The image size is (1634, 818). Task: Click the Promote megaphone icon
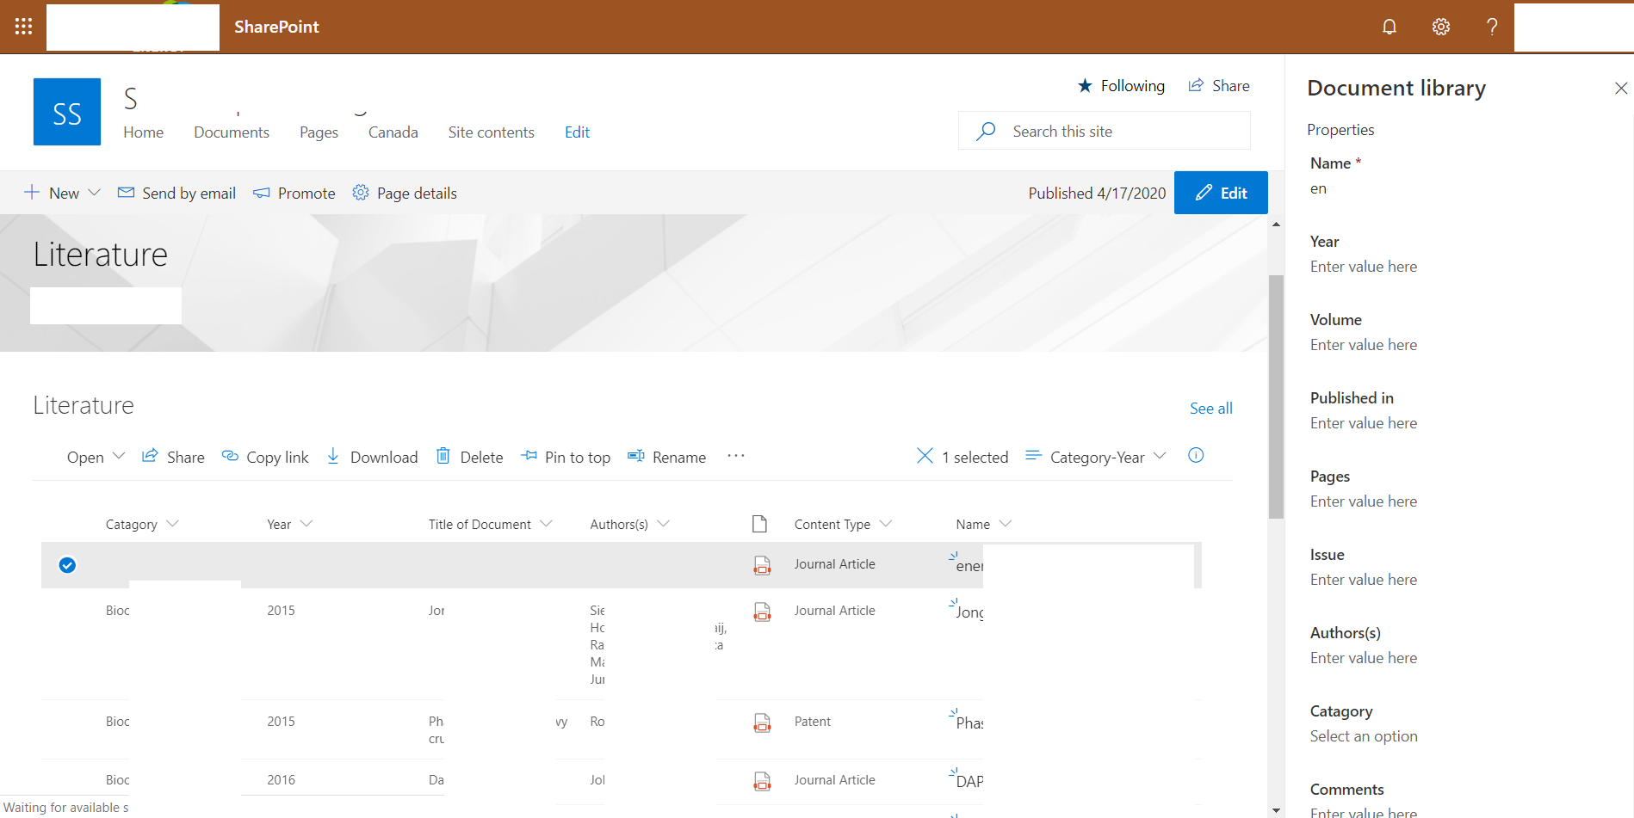click(262, 193)
